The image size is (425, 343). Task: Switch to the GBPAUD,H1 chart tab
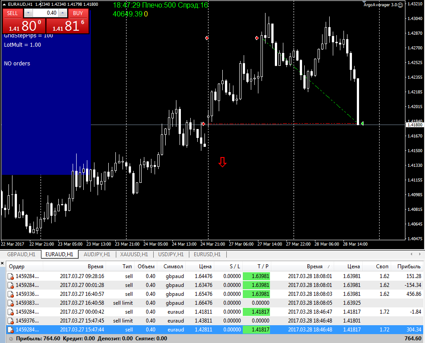coord(21,254)
